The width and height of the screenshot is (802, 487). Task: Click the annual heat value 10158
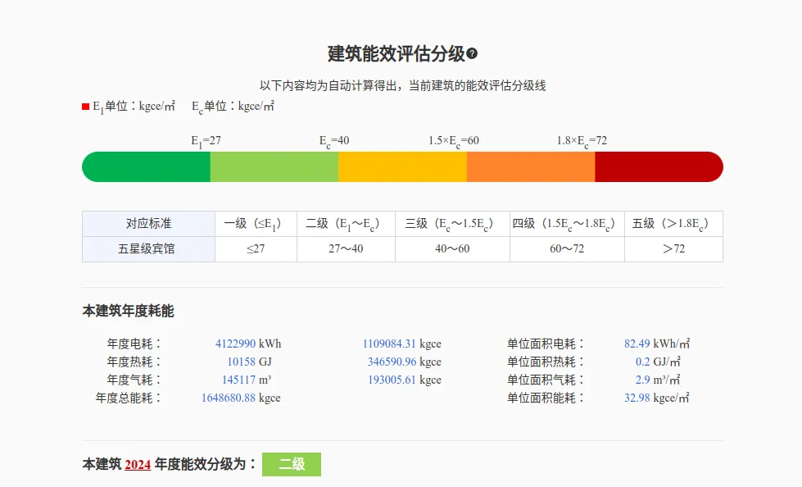241,362
